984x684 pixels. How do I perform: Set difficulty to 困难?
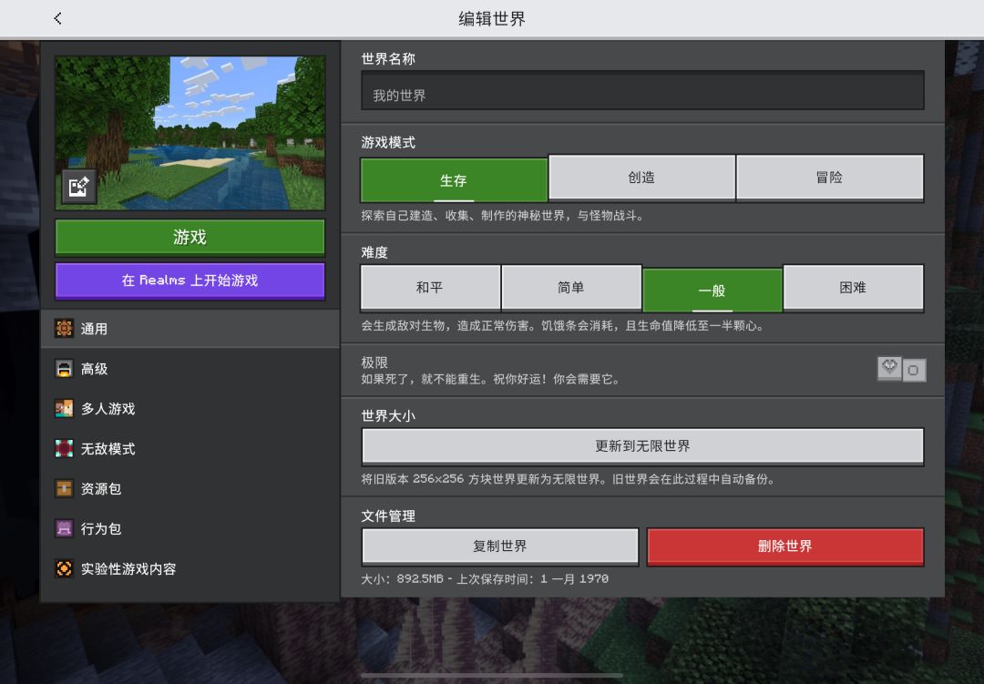pos(853,288)
